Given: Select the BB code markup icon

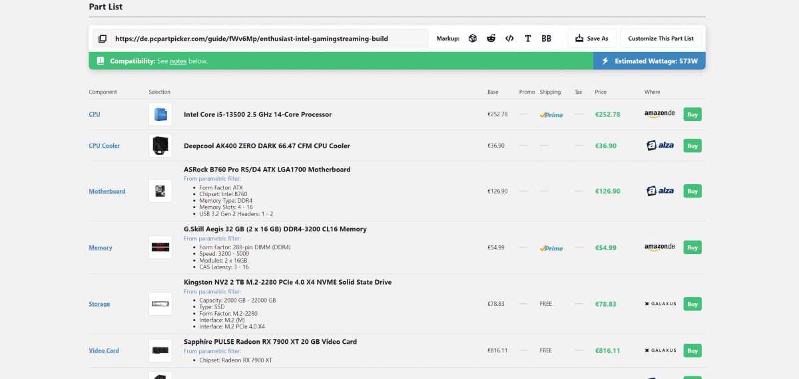Looking at the screenshot, I should point(546,39).
